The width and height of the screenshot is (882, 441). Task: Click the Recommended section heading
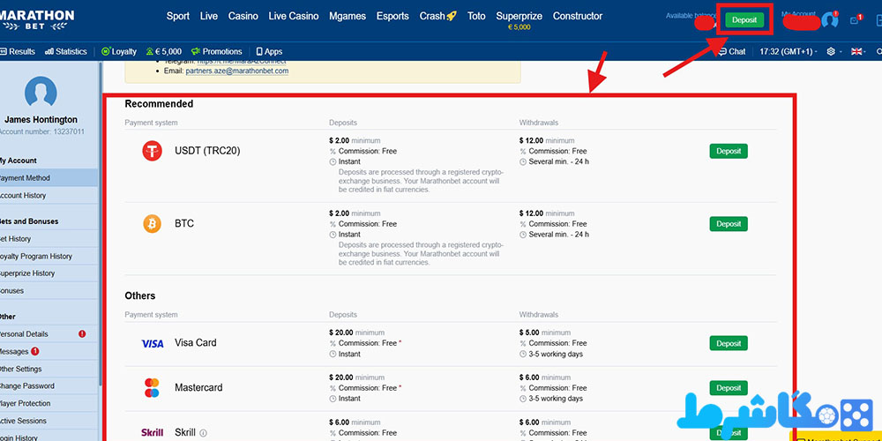click(x=159, y=103)
